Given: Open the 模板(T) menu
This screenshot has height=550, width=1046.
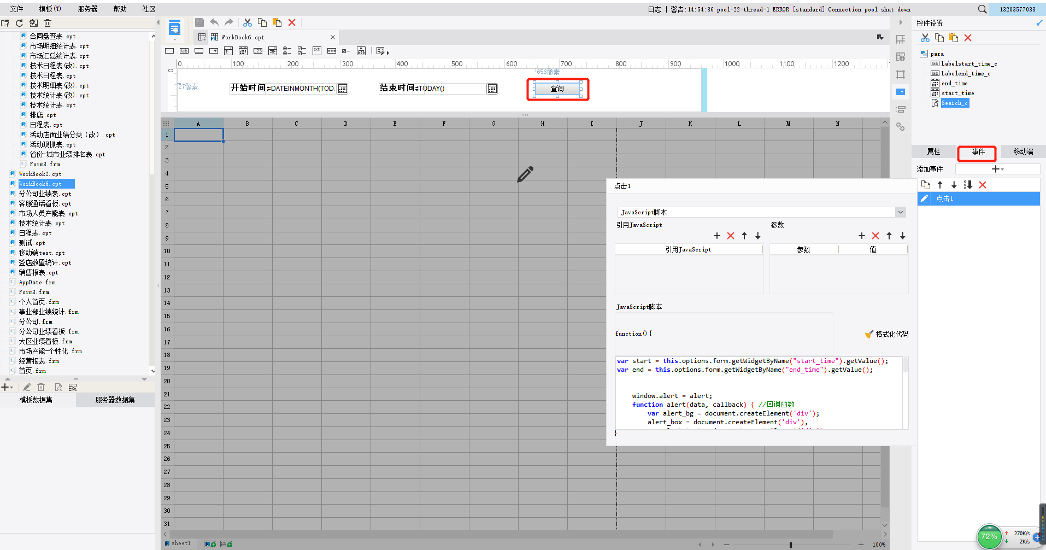Looking at the screenshot, I should [50, 9].
